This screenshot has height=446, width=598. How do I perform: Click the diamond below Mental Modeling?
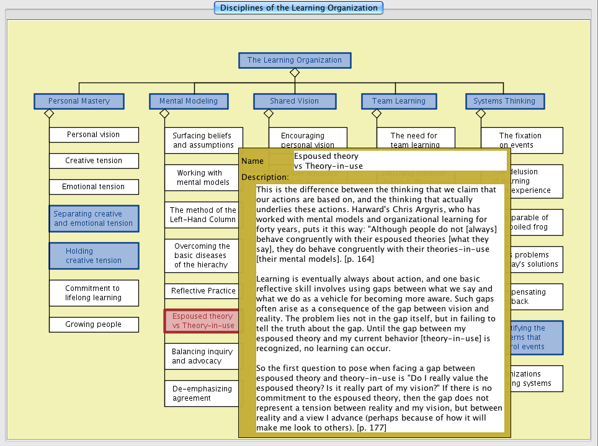[164, 114]
